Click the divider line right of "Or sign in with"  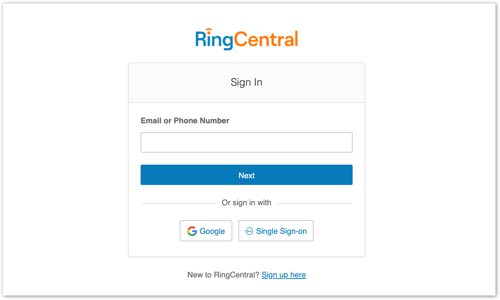point(314,203)
